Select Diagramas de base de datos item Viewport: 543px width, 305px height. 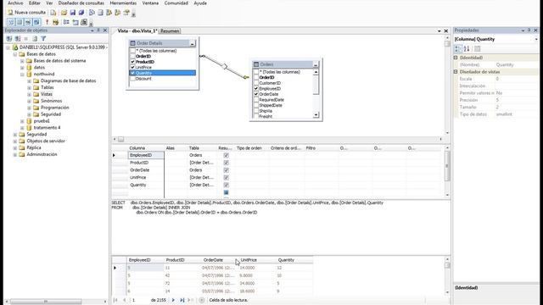coord(68,81)
